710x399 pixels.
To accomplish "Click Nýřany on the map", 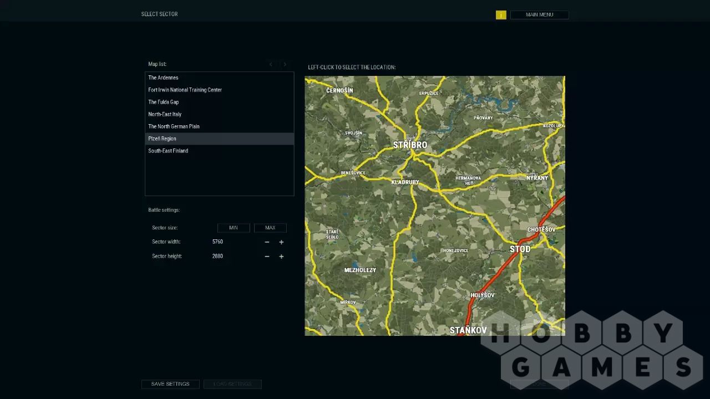I will [x=537, y=178].
